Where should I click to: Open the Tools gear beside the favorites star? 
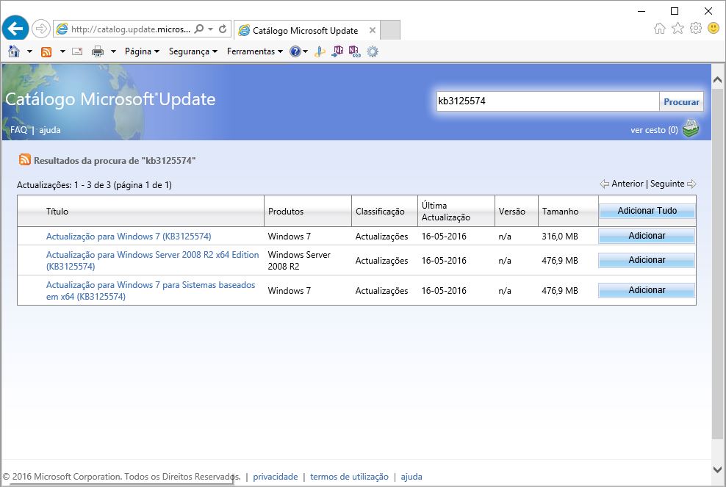pos(695,28)
